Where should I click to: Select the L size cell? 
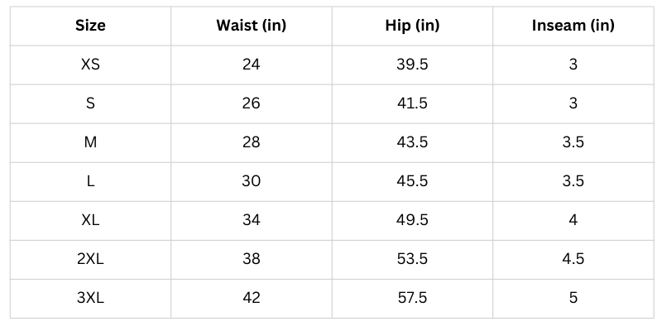(90, 181)
